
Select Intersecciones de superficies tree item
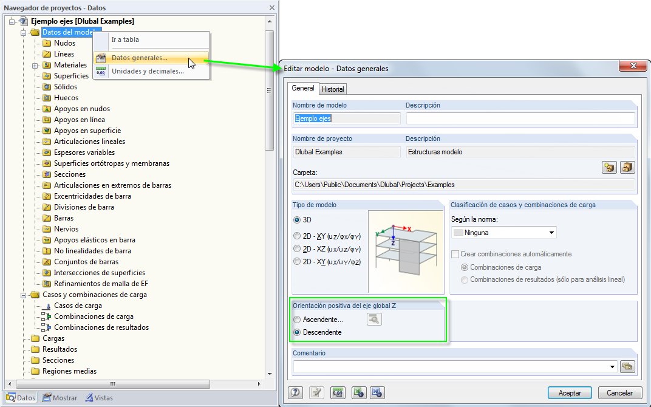(100, 273)
